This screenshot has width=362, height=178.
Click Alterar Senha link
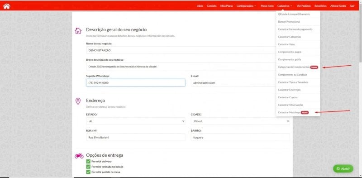point(338,6)
